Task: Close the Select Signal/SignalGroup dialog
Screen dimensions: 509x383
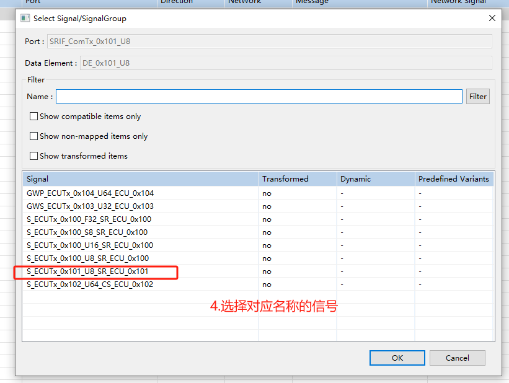Action: tap(492, 19)
